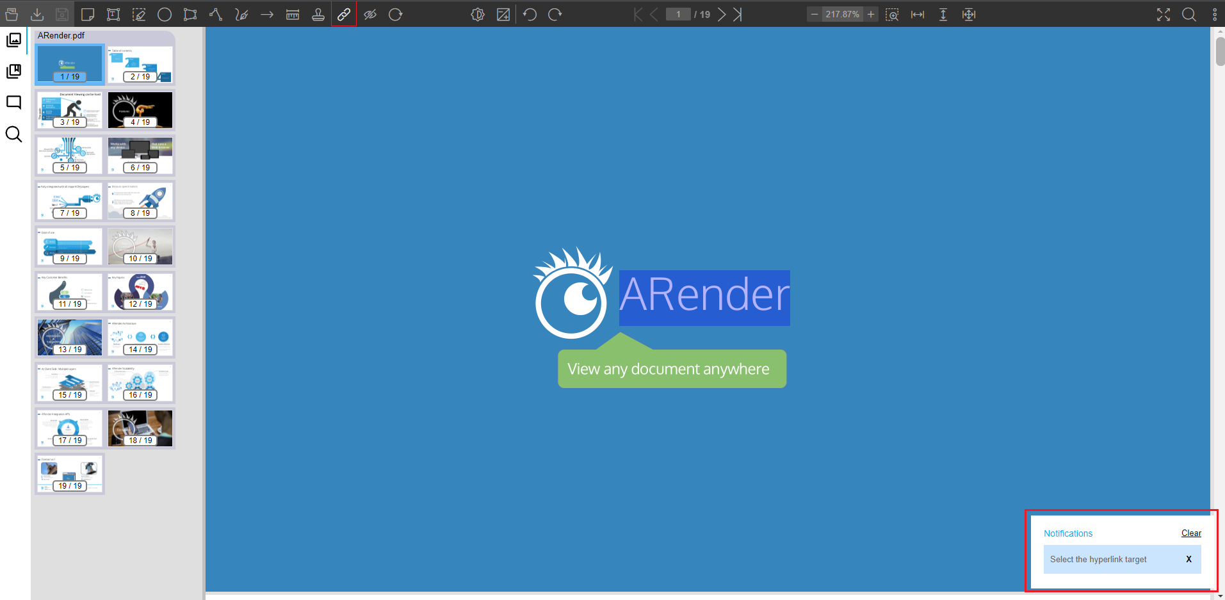Open the brightness and contrast settings icon
This screenshot has height=600, width=1225.
(x=478, y=14)
